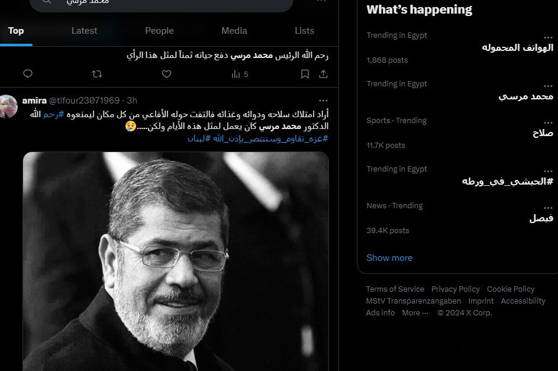Open the black-and-white photo in amira's post
Screen dimensions: 558x371
pos(176,262)
